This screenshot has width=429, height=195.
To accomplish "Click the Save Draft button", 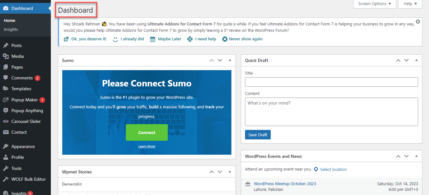I will tap(258, 135).
